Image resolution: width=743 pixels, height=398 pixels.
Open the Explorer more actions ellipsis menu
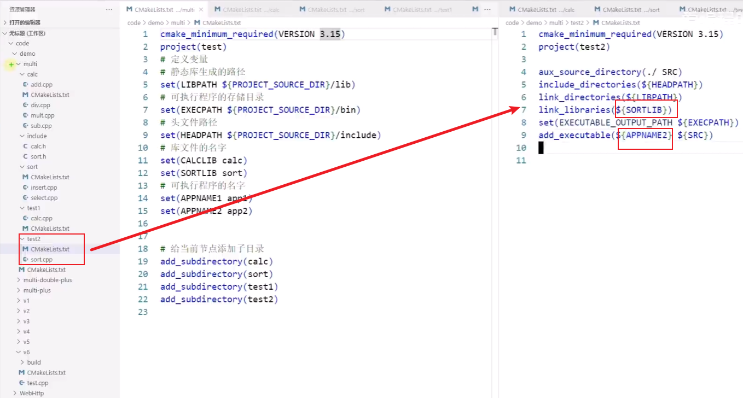(x=109, y=9)
